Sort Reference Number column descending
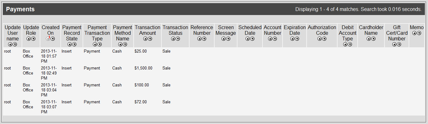 (204, 39)
